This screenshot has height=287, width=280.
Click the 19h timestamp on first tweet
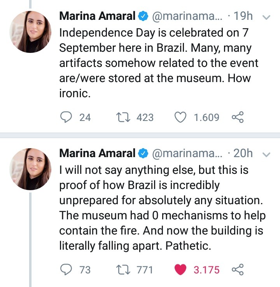(243, 16)
